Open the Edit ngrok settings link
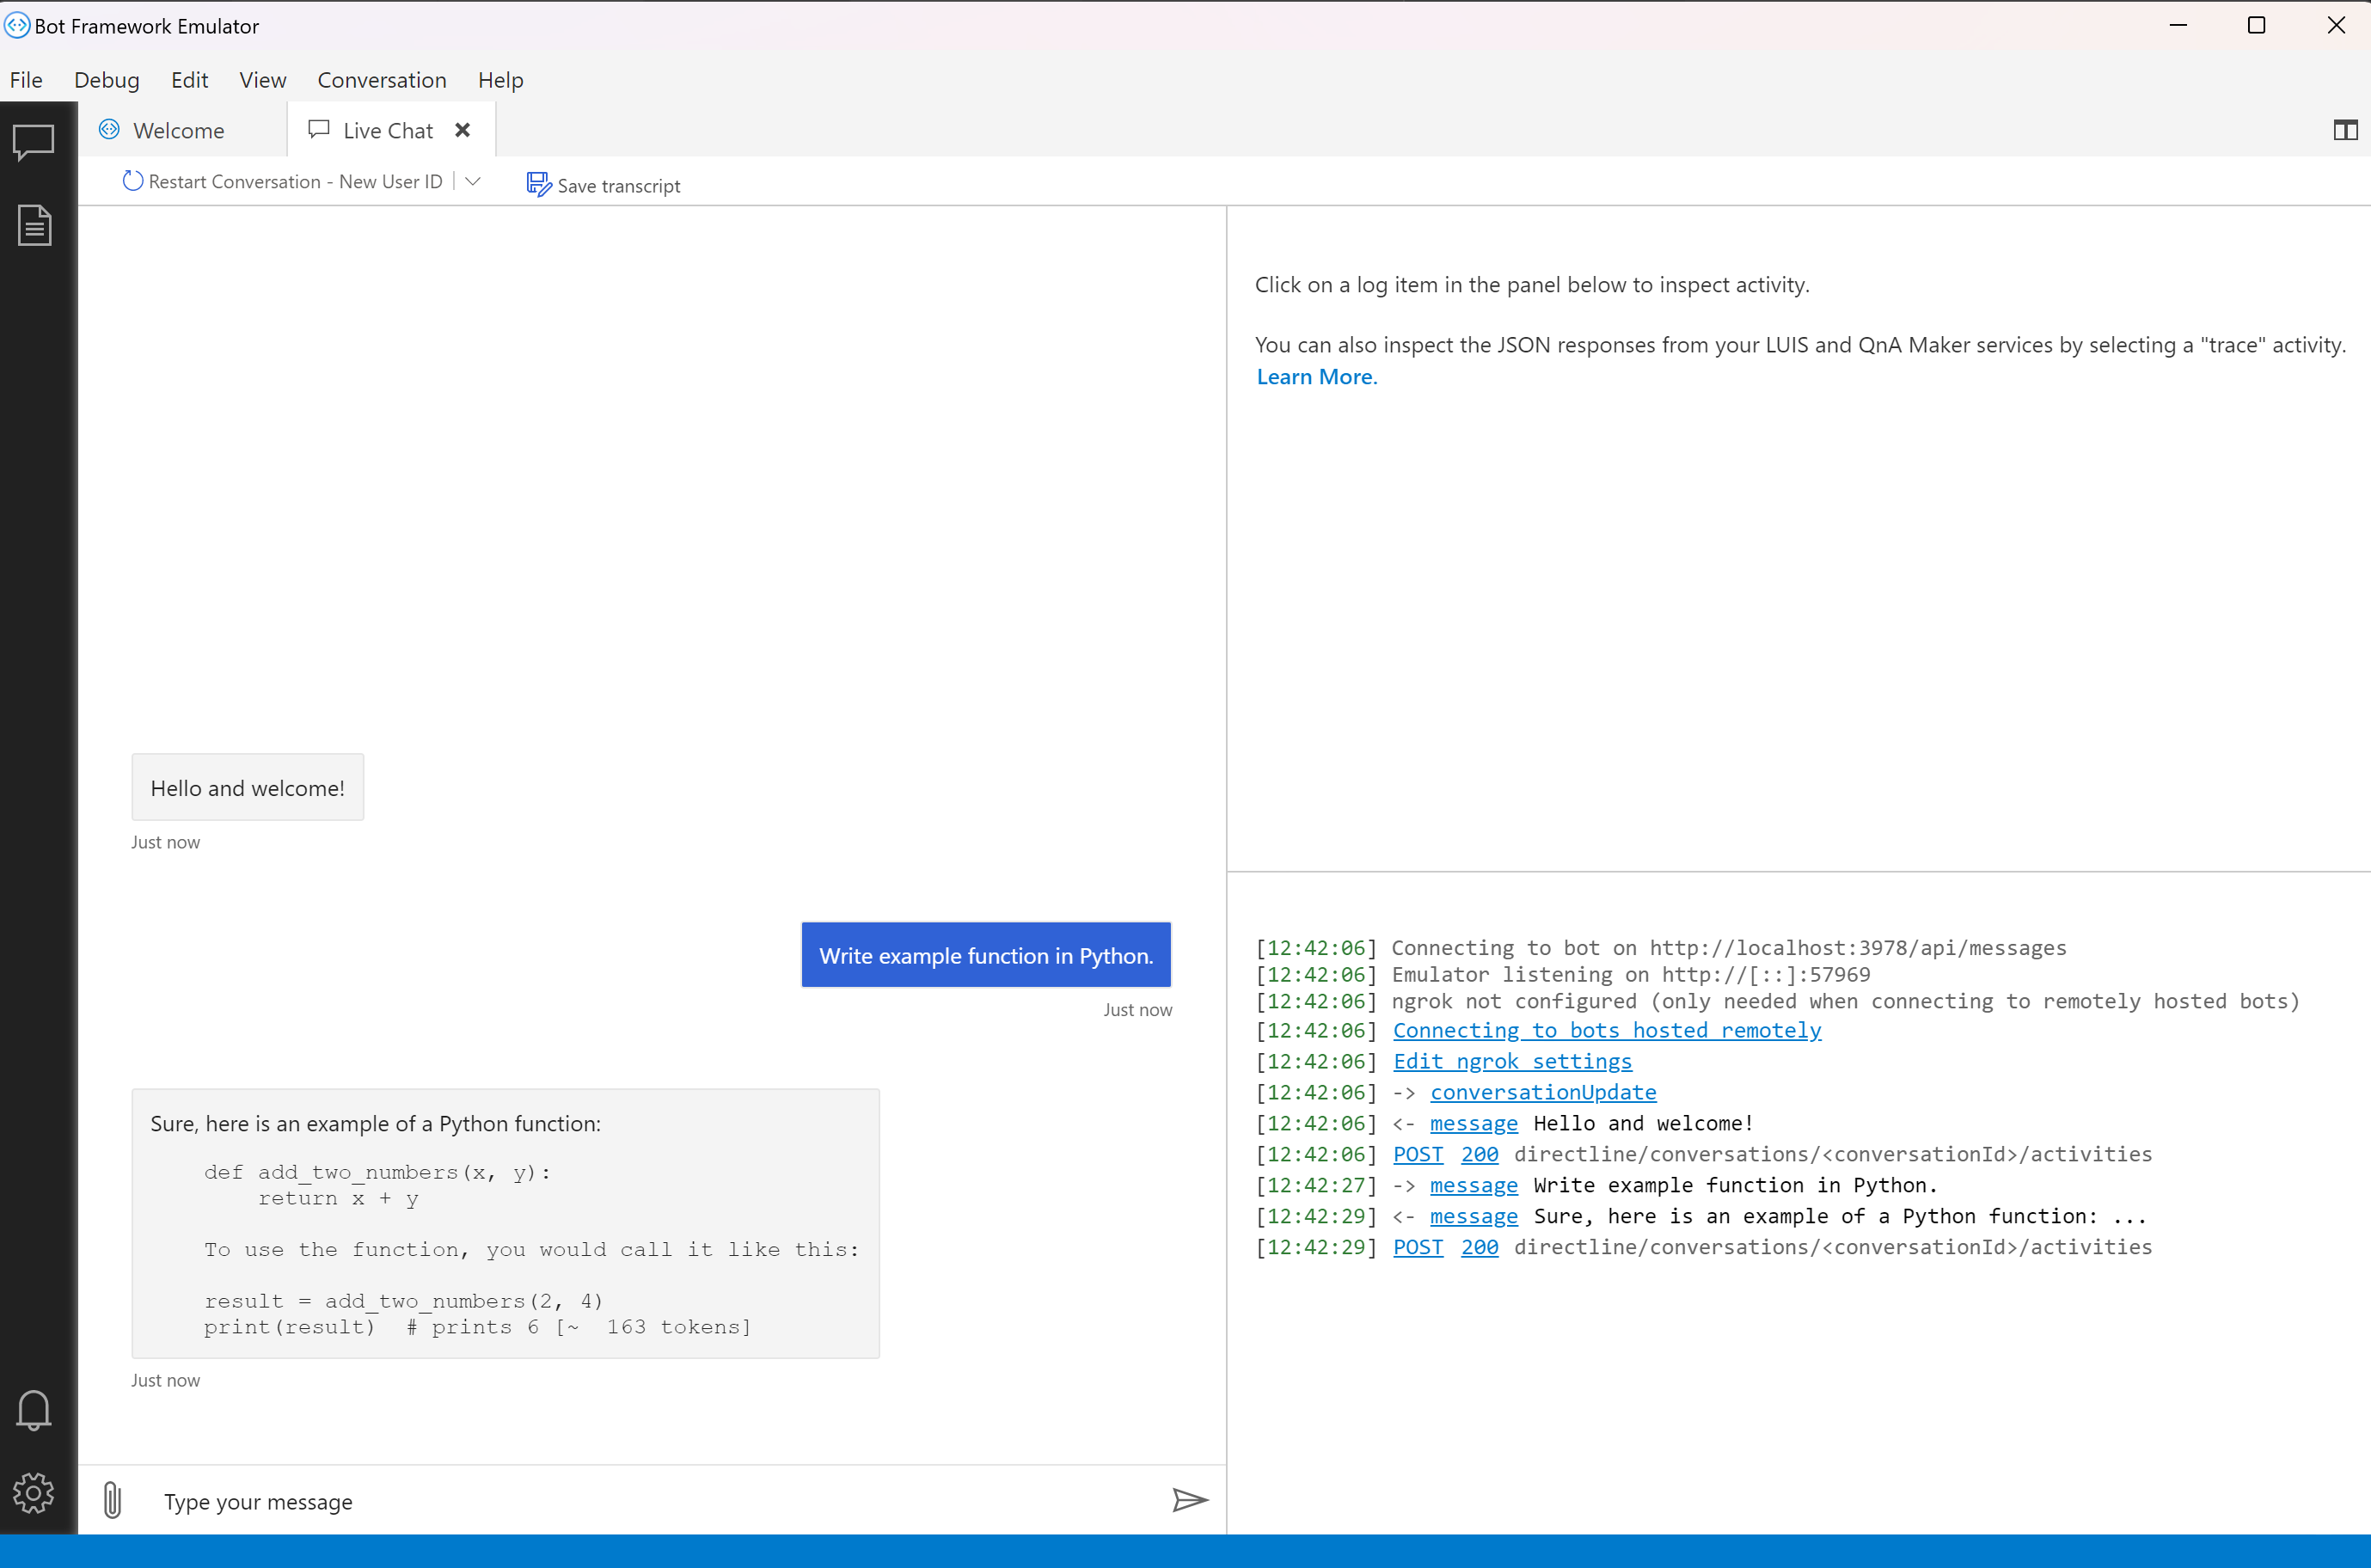 click(x=1511, y=1061)
